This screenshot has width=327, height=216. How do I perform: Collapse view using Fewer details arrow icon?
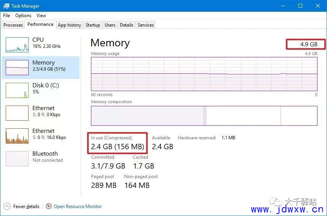point(7,206)
